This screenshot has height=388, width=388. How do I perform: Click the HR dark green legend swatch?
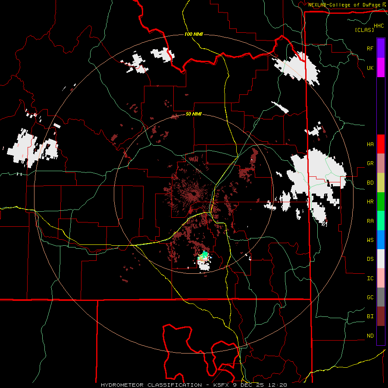[x=381, y=202]
